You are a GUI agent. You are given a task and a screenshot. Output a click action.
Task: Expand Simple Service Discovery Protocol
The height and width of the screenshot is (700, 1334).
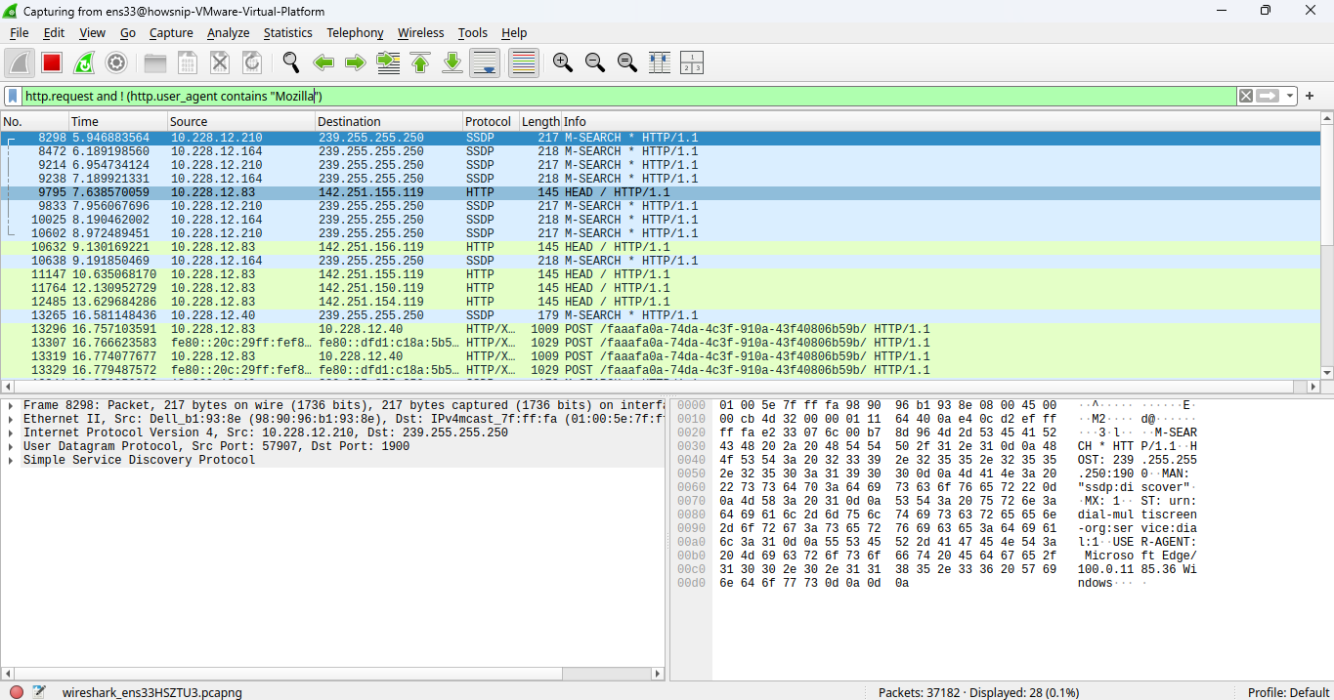coord(10,460)
